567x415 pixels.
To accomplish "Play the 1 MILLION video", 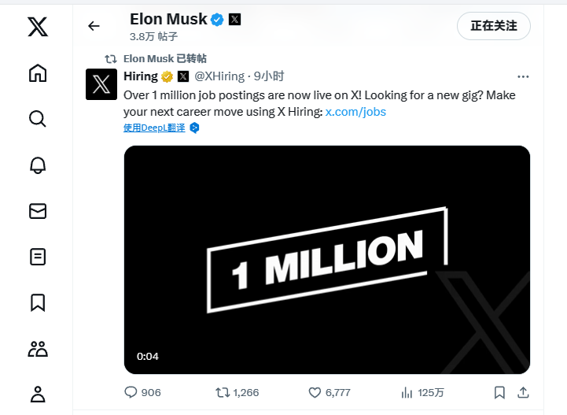I will (327, 260).
